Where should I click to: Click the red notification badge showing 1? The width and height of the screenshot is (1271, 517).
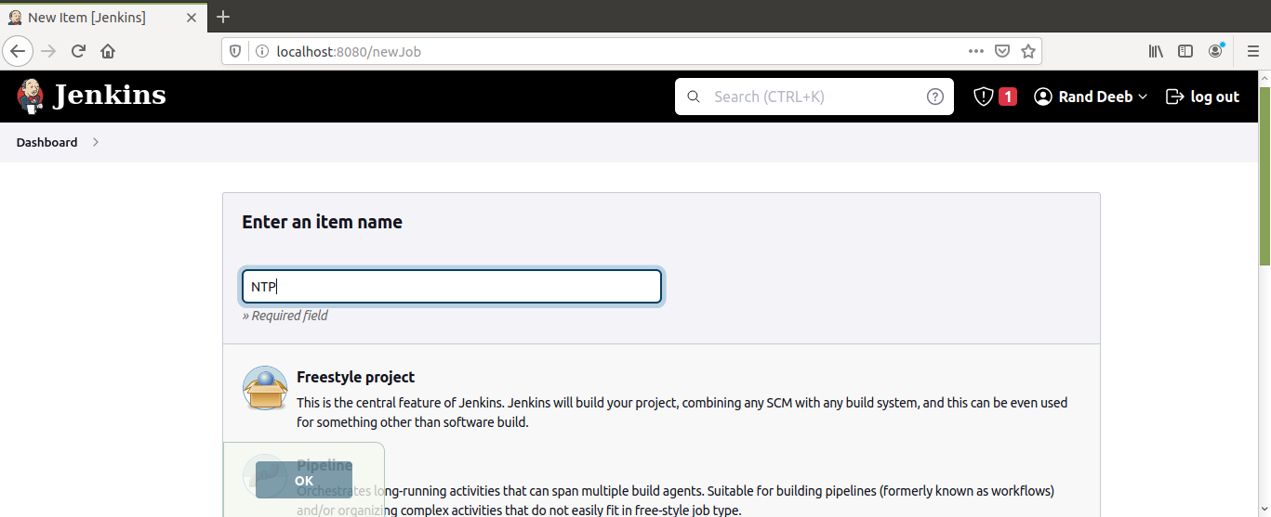1008,97
